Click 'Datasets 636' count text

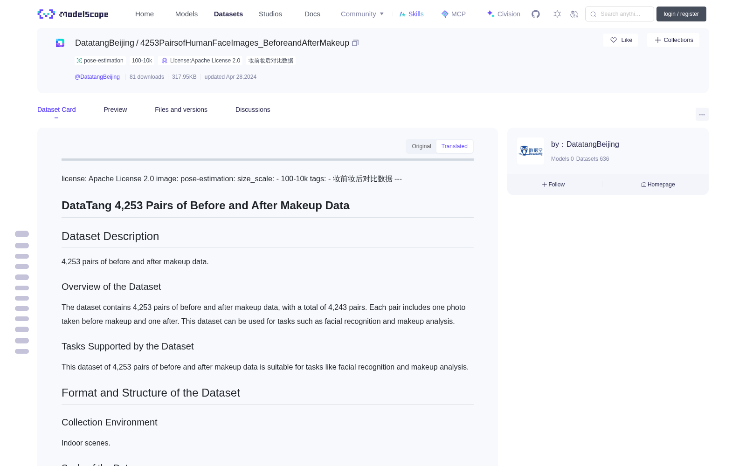tap(593, 159)
